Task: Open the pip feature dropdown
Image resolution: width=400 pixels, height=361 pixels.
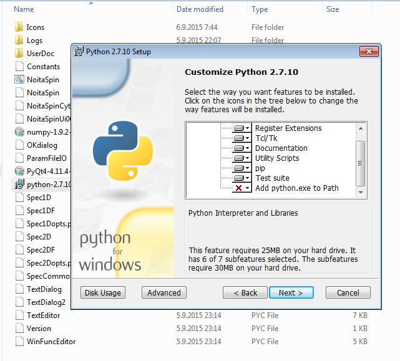Action: (242, 168)
